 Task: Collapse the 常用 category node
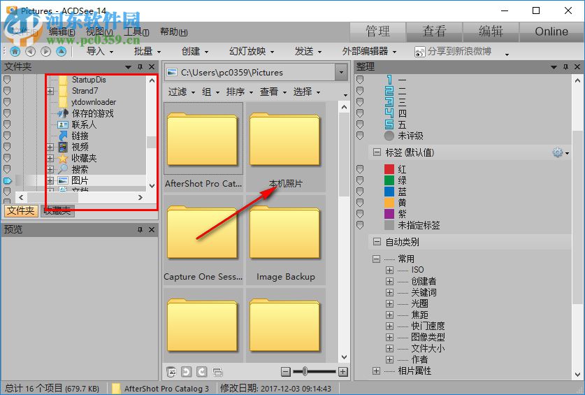(376, 259)
